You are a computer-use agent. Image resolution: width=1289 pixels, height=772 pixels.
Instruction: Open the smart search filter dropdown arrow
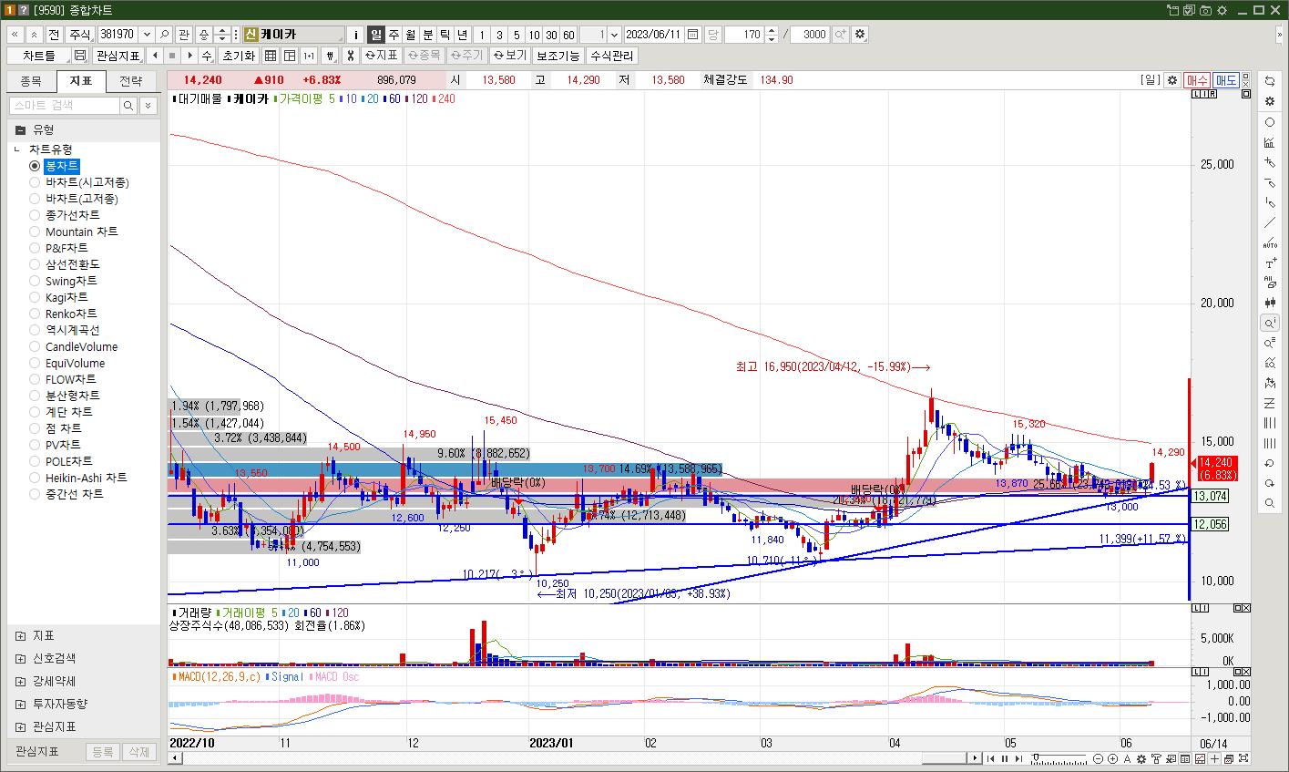(x=148, y=106)
